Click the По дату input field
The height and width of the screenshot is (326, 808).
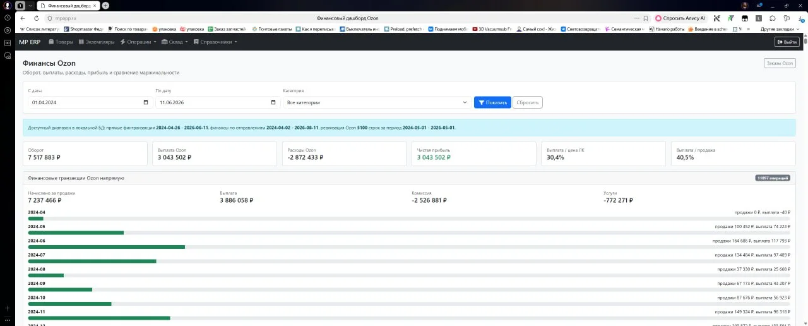[217, 102]
